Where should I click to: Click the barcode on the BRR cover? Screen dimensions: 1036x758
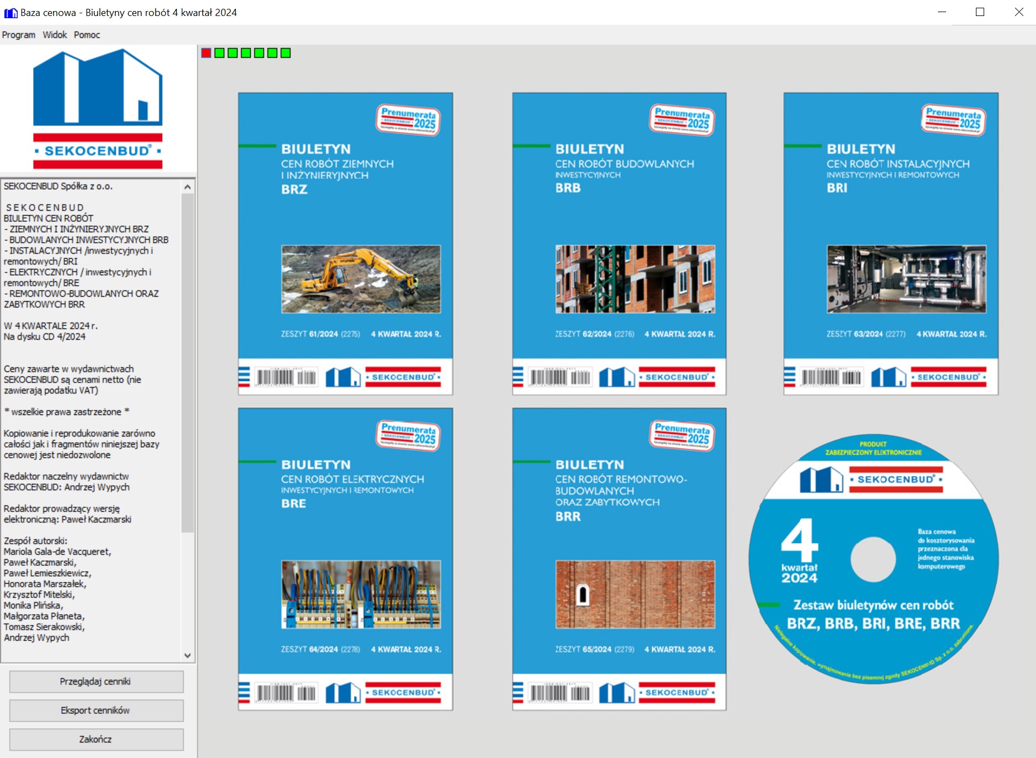pyautogui.click(x=560, y=692)
